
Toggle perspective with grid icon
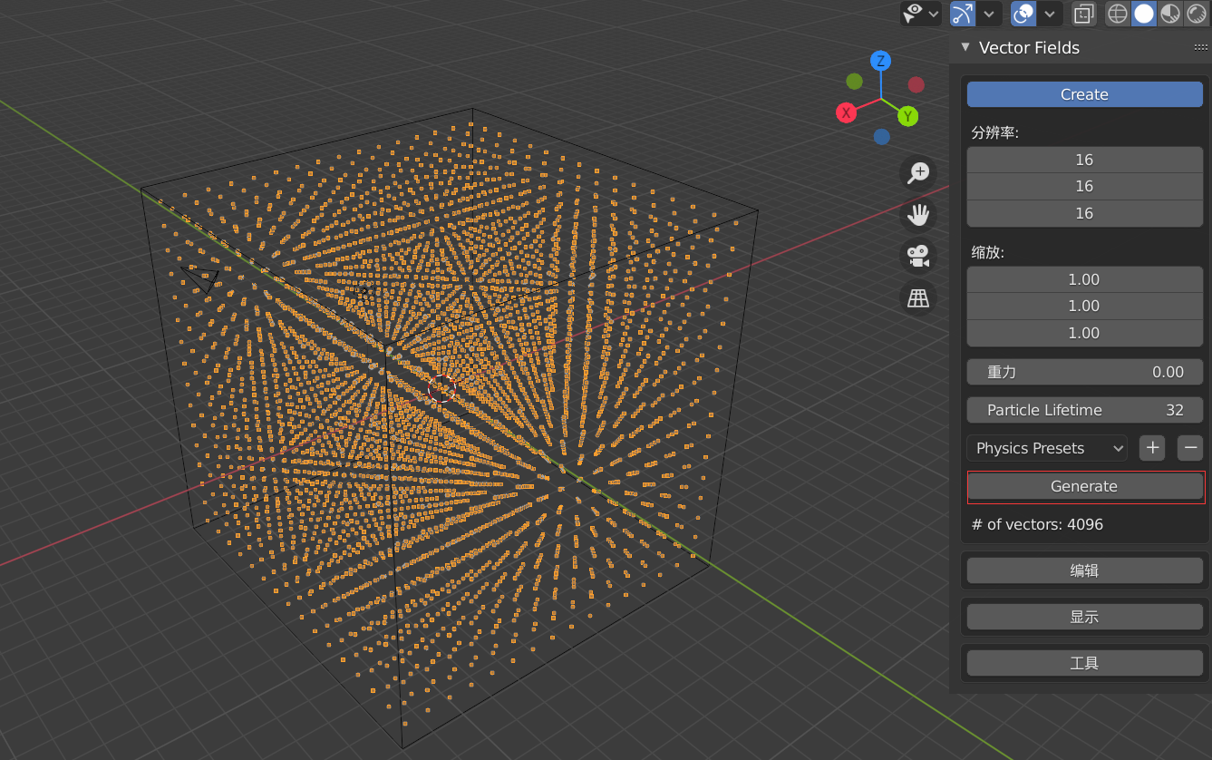pyautogui.click(x=917, y=298)
